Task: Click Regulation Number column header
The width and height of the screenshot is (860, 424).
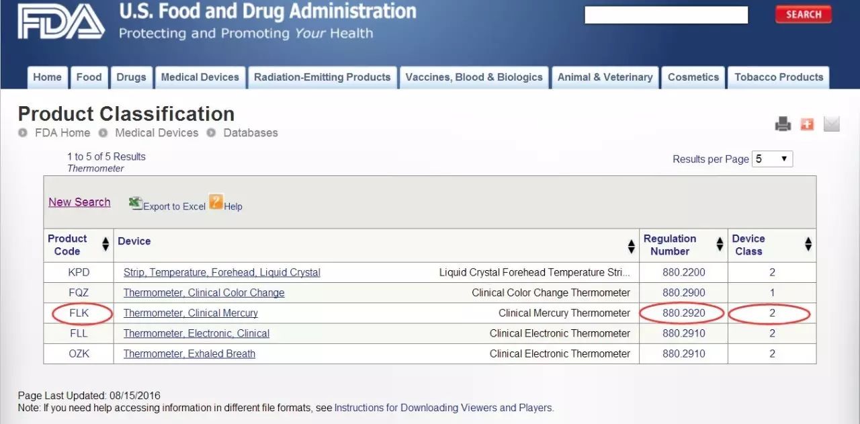Action: [670, 245]
